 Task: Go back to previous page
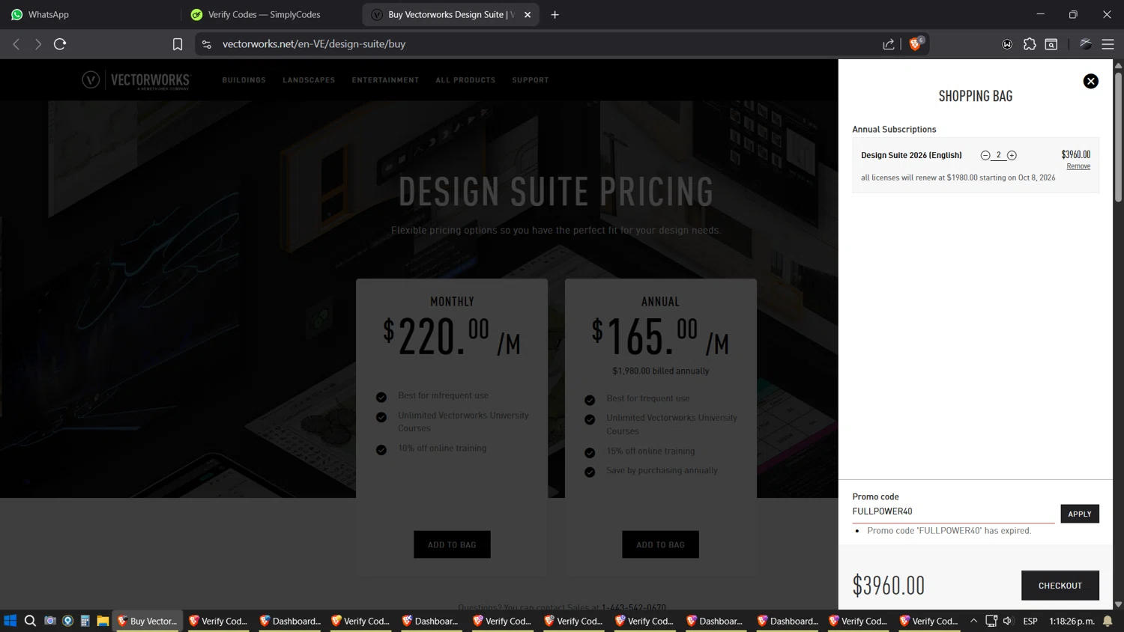(x=16, y=44)
